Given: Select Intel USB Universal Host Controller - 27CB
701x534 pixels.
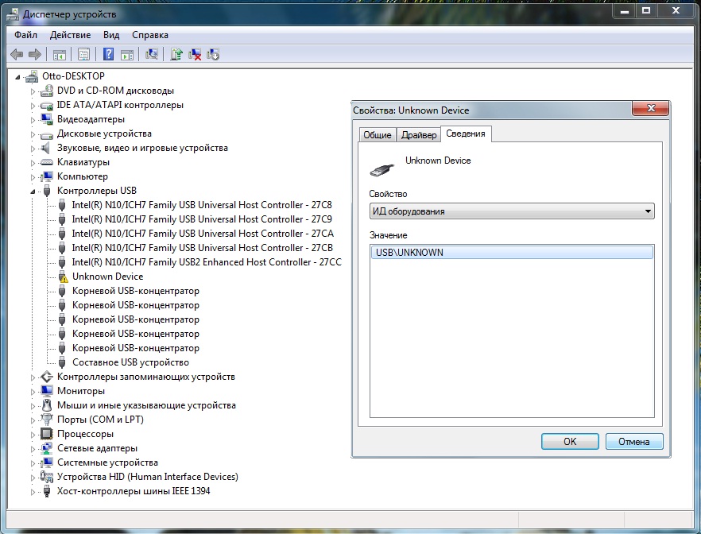Looking at the screenshot, I should coord(202,248).
